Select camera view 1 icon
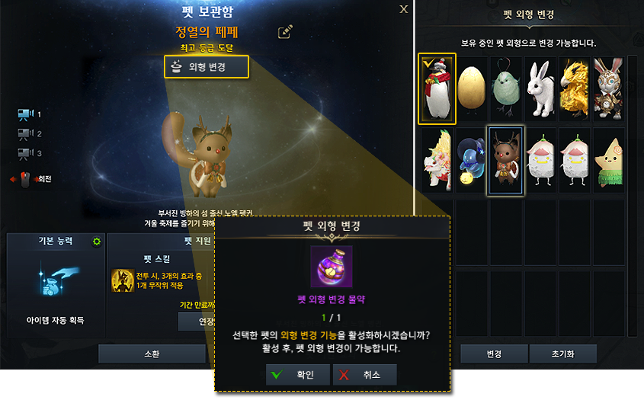Image resolution: width=644 pixels, height=400 pixels. pyautogui.click(x=25, y=114)
